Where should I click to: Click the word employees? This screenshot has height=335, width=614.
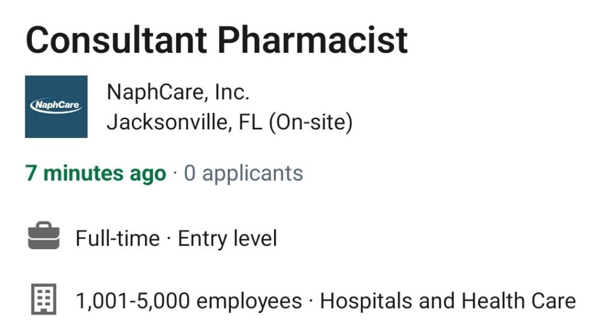[x=249, y=301]
